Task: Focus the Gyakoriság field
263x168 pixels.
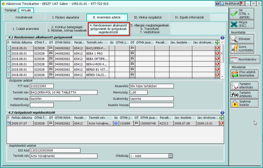Action: [152, 99]
